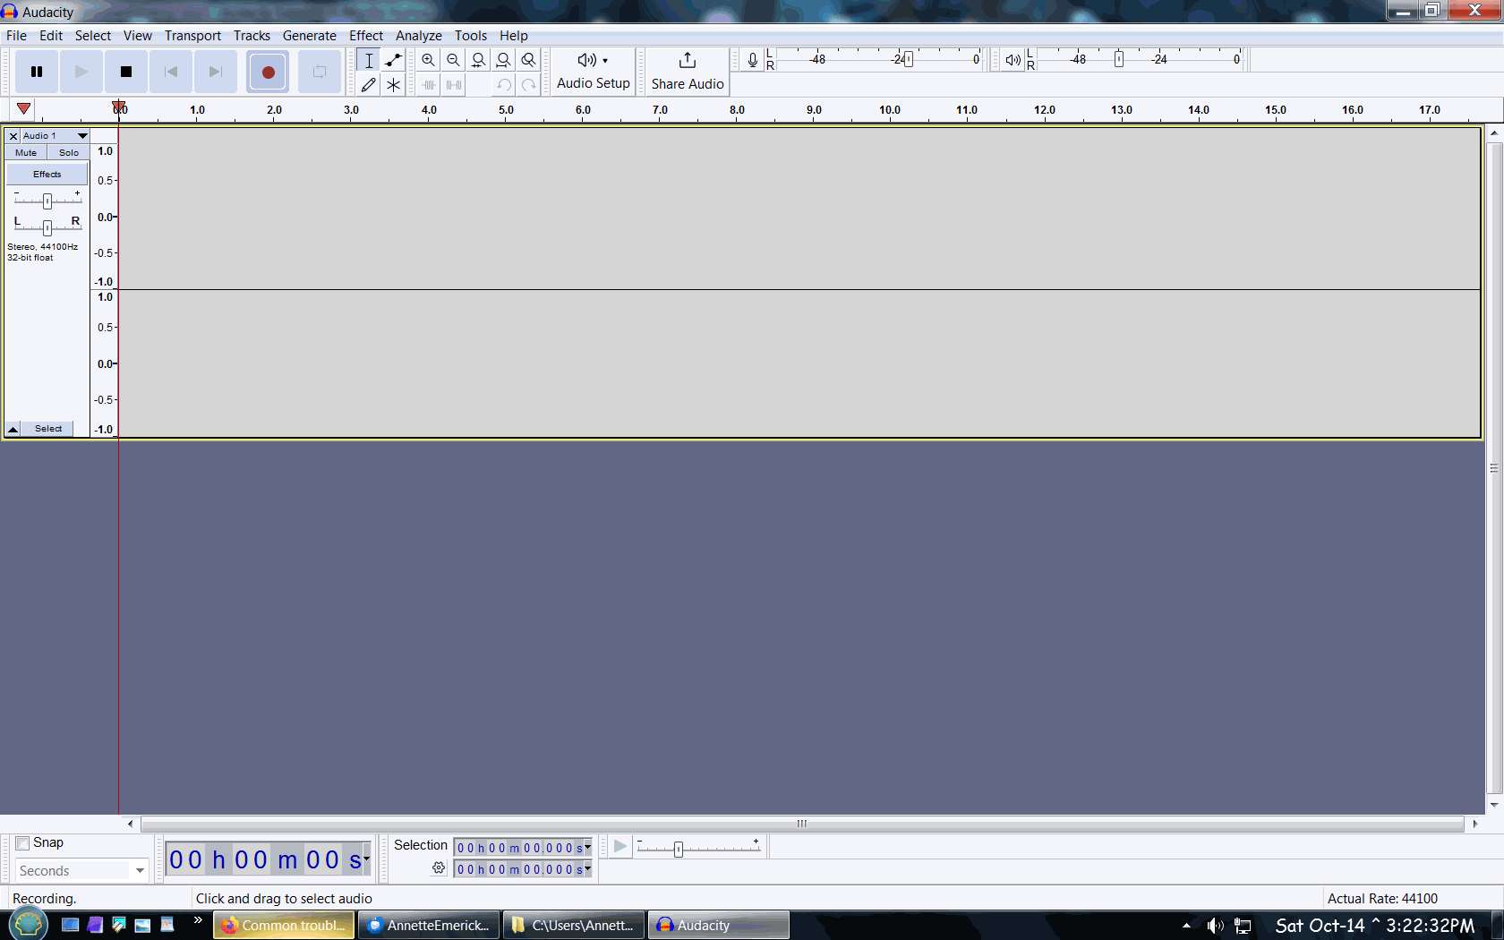Viewport: 1504px width, 940px height.
Task: Click the record meter microphone icon
Action: (x=752, y=60)
